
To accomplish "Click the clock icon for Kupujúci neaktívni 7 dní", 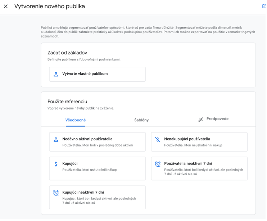I will pyautogui.click(x=56, y=193).
